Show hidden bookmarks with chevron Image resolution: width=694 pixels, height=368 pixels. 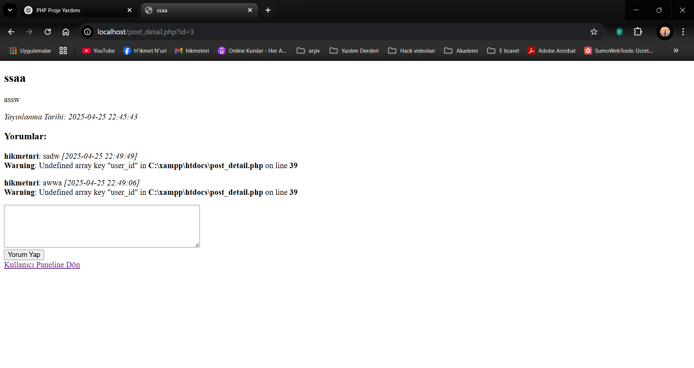click(x=676, y=51)
